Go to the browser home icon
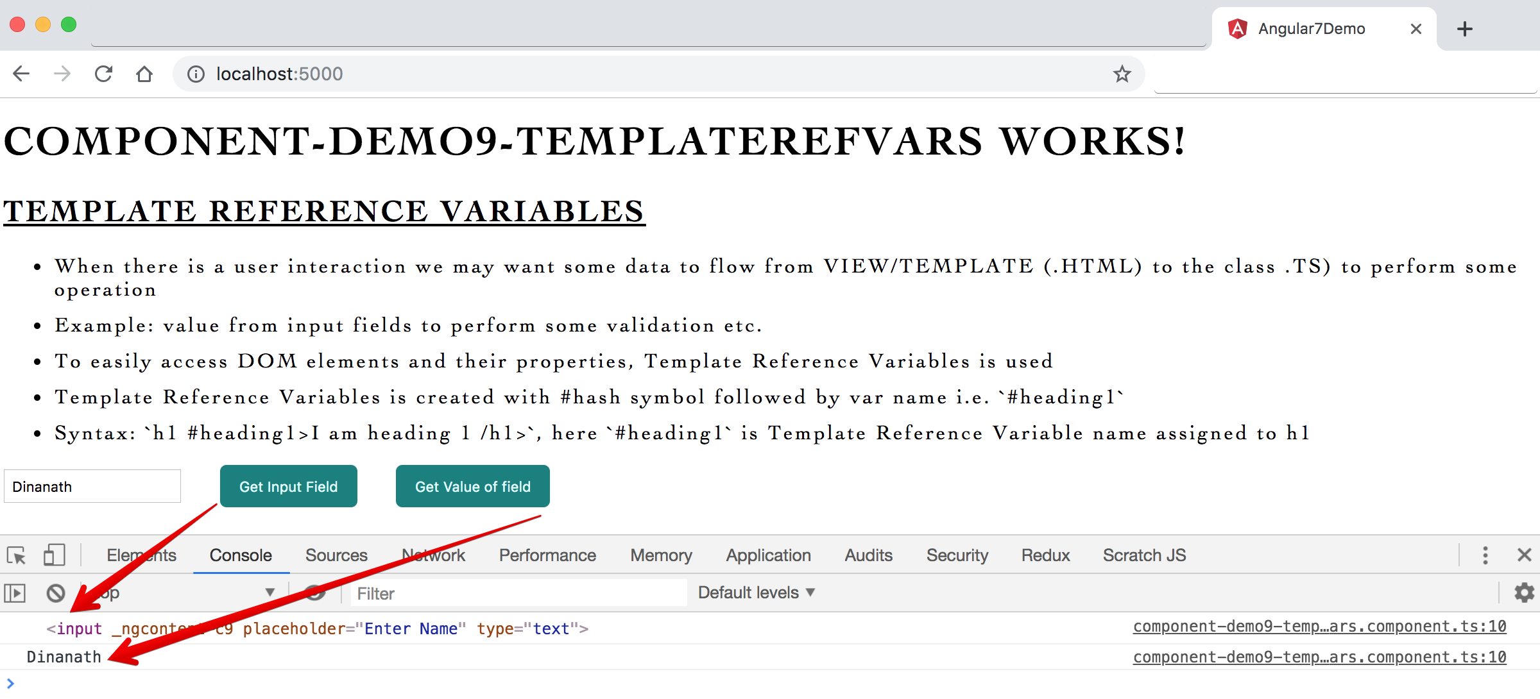This screenshot has width=1540, height=699. pos(144,74)
